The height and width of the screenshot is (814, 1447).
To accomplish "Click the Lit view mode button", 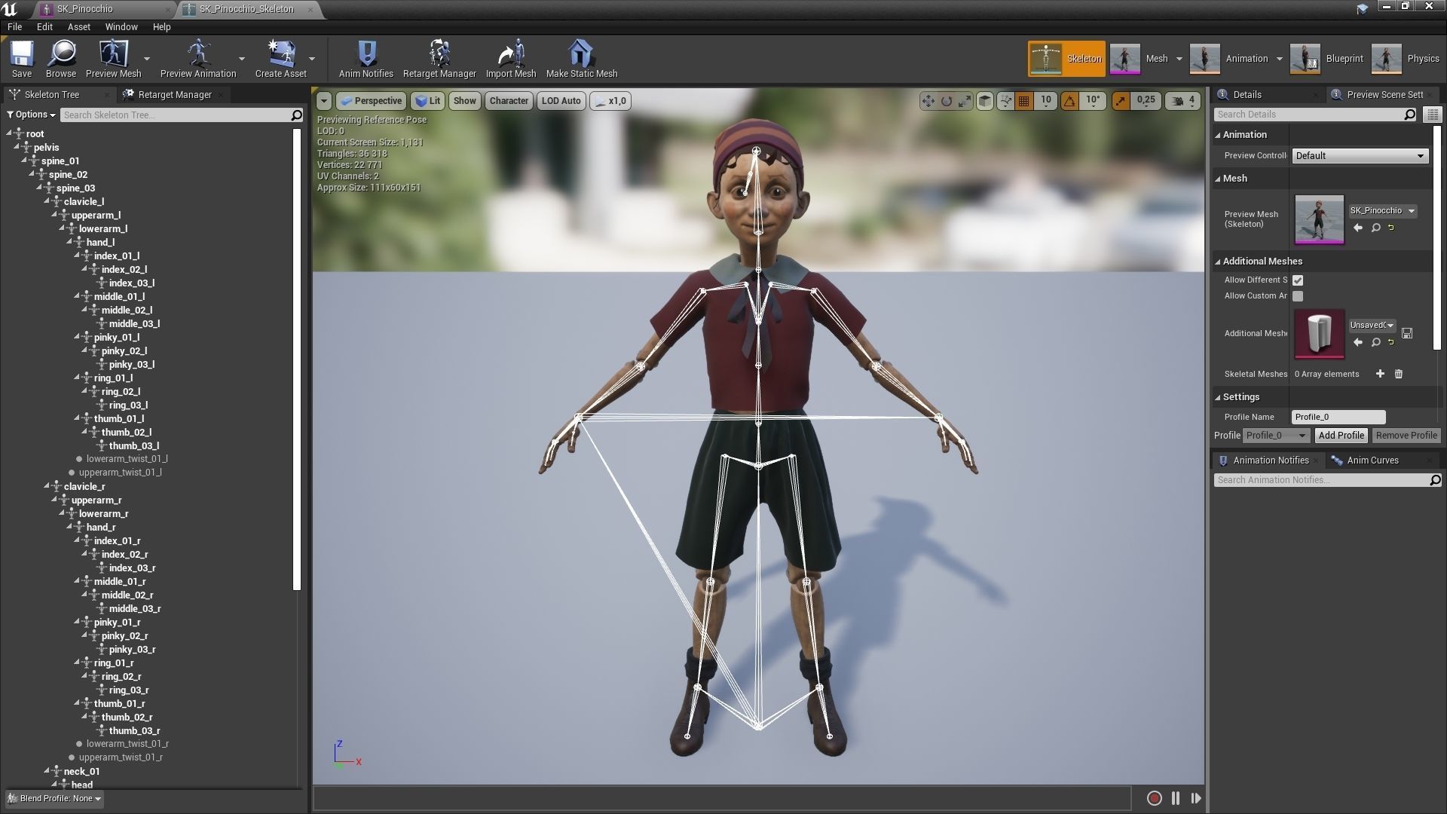I will (x=428, y=101).
